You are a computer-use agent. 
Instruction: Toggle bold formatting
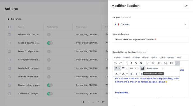[127, 63]
